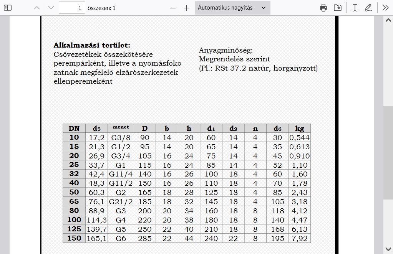Image resolution: width=393 pixels, height=254 pixels.
Task: Go to the next page
Action: pos(51,8)
